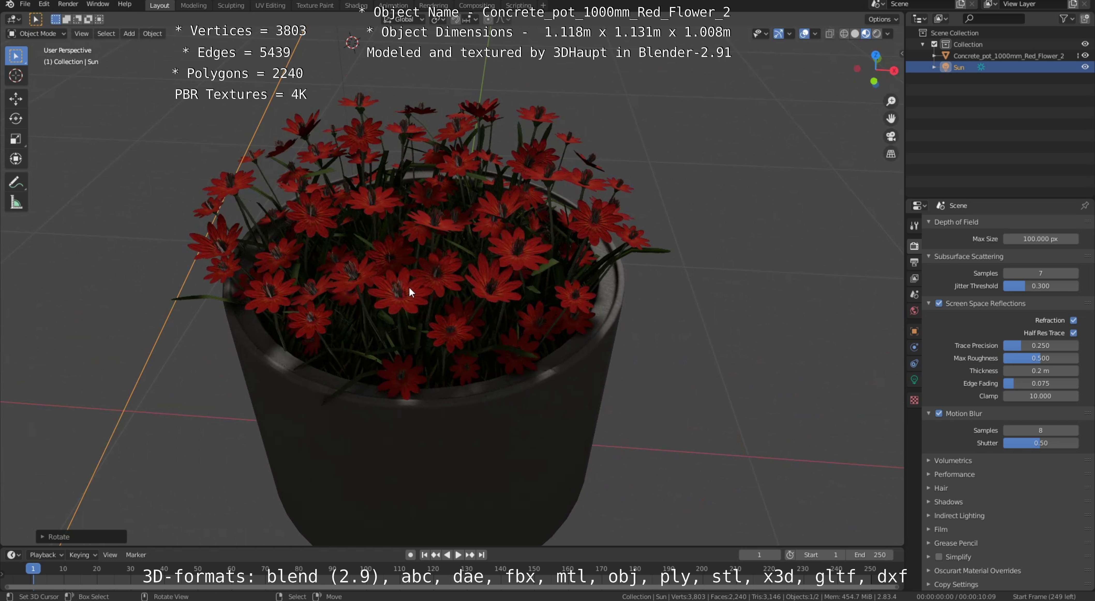1095x601 pixels.
Task: Enable the Simplify checkbox
Action: (939, 557)
